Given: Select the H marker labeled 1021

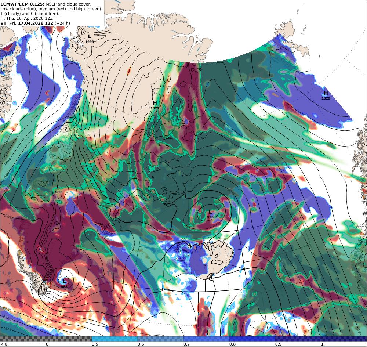Looking at the screenshot, I should click(x=155, y=103).
